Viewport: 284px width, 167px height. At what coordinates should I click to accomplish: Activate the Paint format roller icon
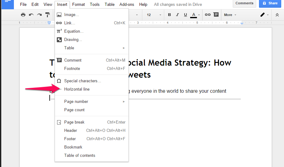tap(48, 15)
